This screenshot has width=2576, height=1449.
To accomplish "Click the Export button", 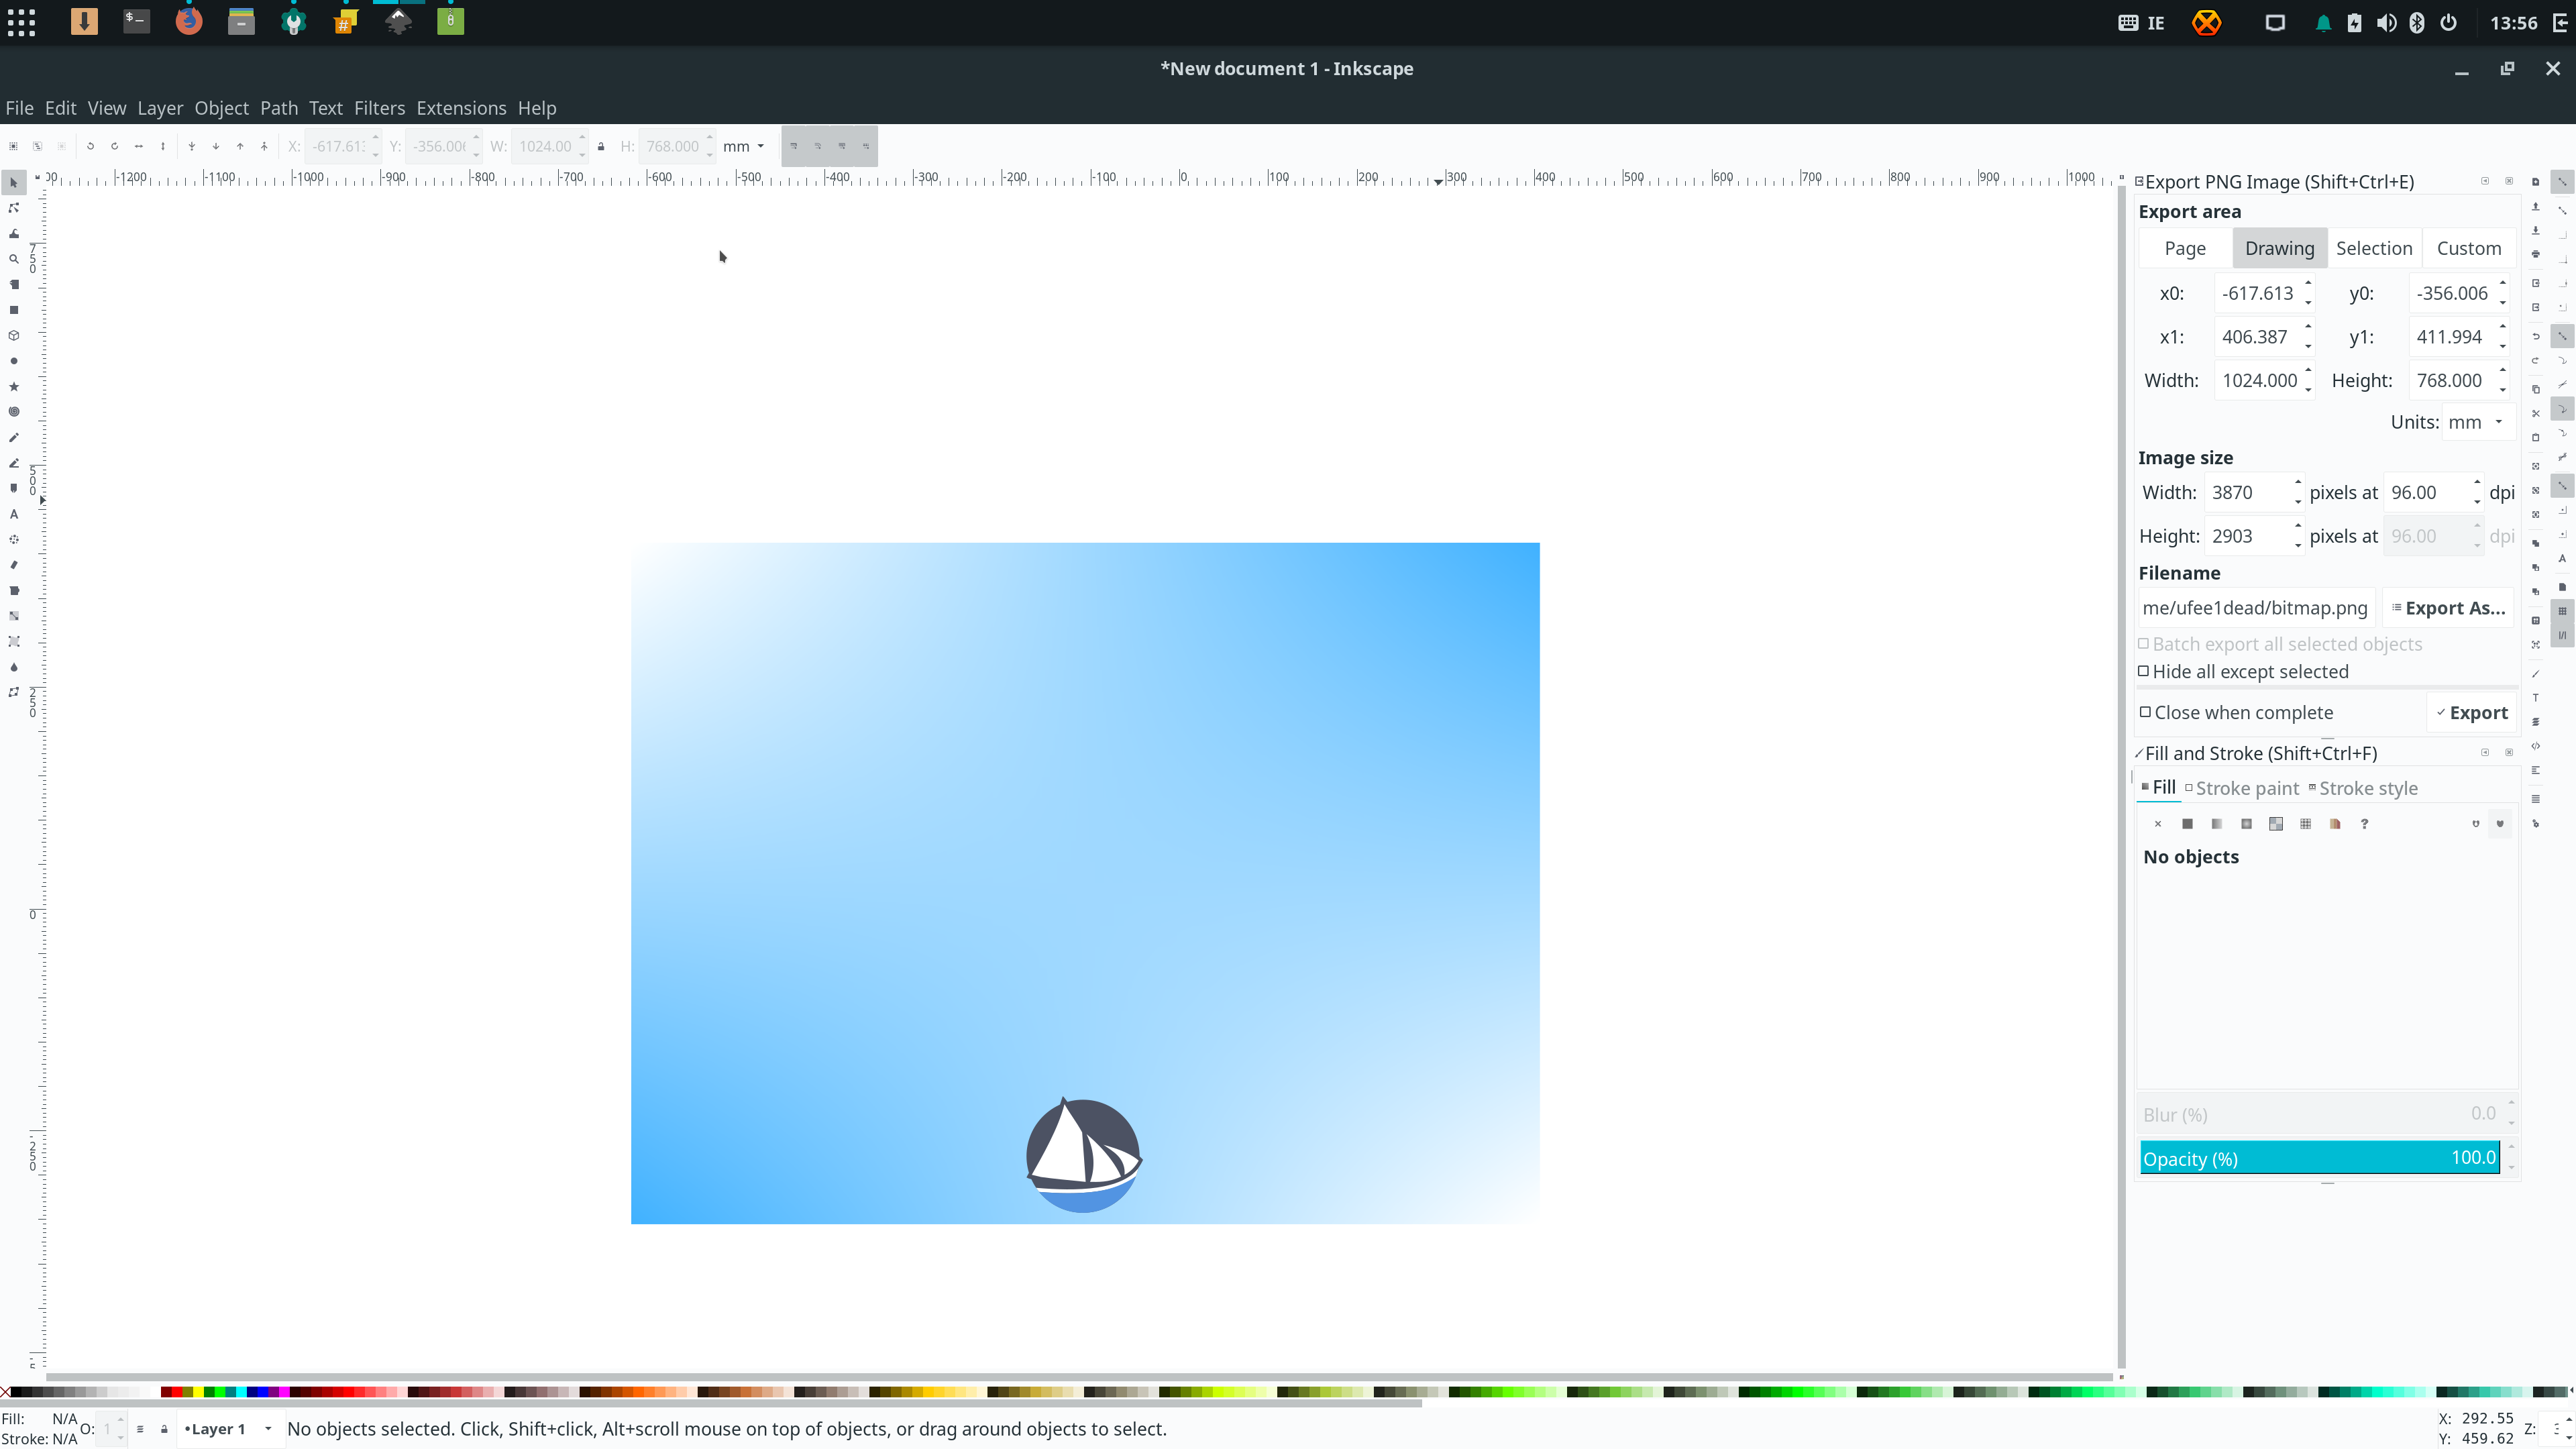I will click(x=2471, y=713).
